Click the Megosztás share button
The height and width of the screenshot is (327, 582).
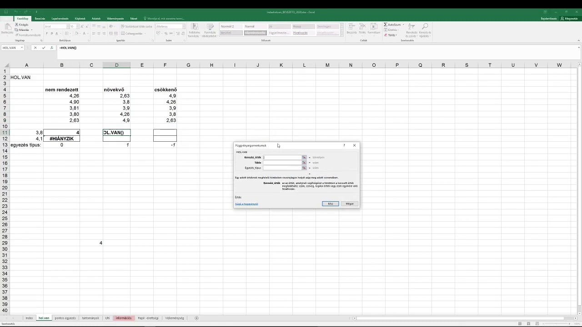[569, 19]
